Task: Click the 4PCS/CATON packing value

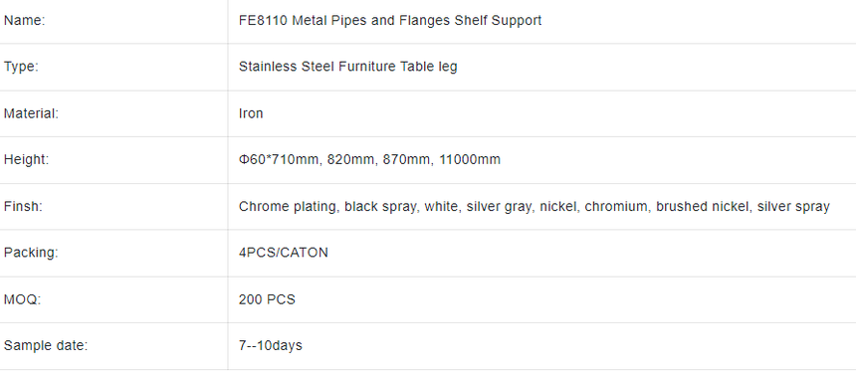Action: pyautogui.click(x=284, y=253)
